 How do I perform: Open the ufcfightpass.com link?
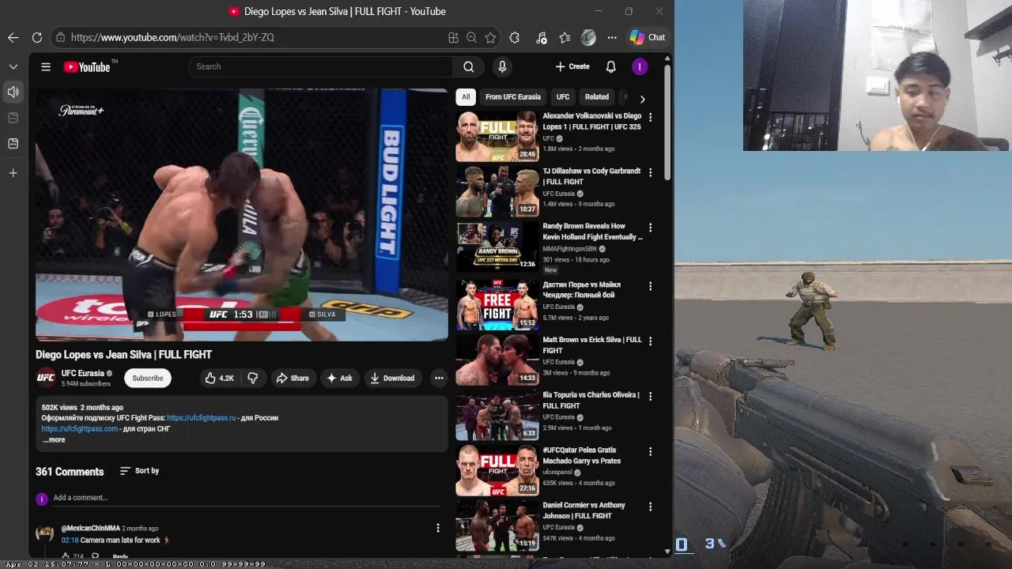(80, 429)
